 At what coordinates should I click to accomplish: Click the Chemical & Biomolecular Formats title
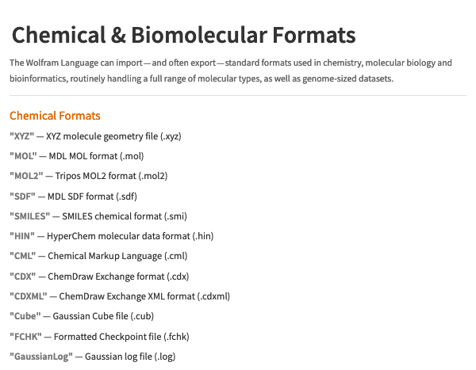184,35
